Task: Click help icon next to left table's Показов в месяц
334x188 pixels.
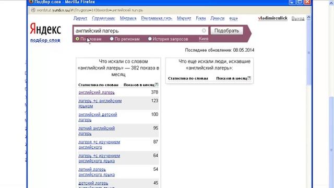Action: [157, 85]
